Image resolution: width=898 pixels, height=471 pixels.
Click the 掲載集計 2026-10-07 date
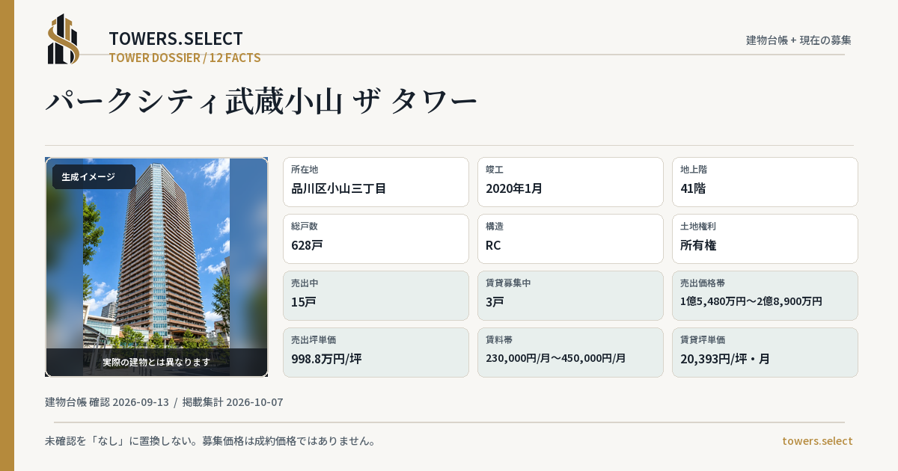[x=233, y=402]
